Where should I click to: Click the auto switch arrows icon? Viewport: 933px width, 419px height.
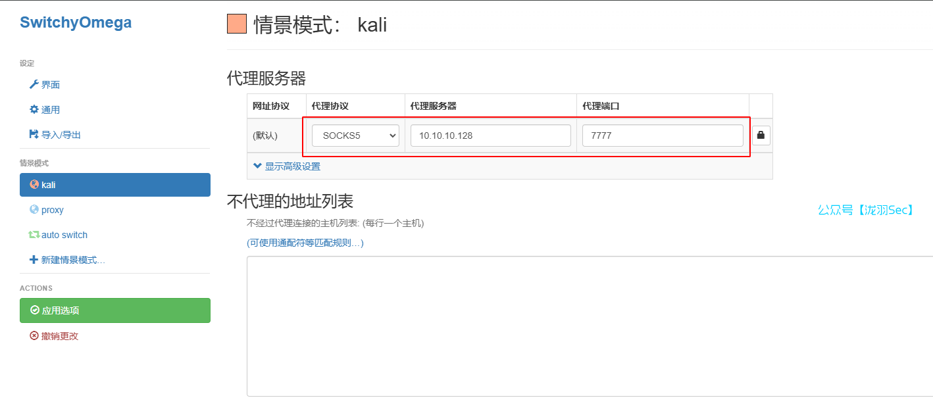click(34, 235)
